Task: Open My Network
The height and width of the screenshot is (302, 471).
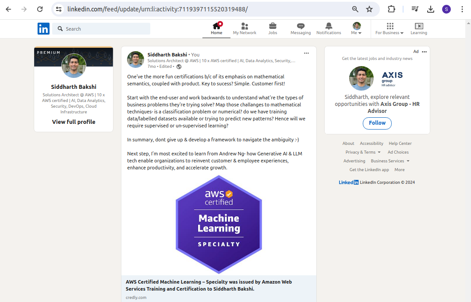Action: pos(244,29)
